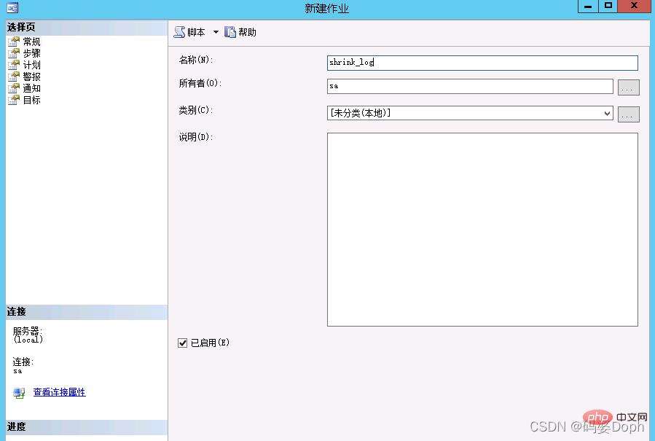Image resolution: width=655 pixels, height=441 pixels.
Task: Click the 常规 page icon
Action: (13, 42)
